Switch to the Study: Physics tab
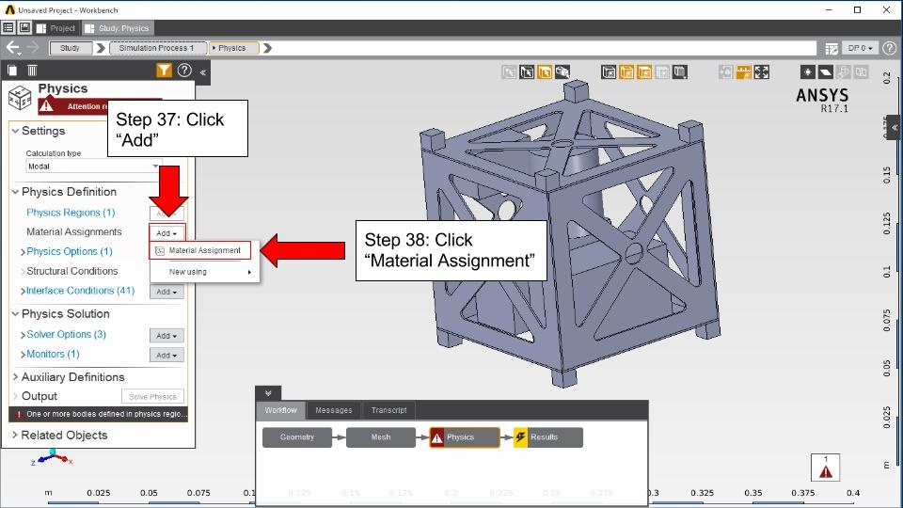This screenshot has width=903, height=508. pos(117,28)
